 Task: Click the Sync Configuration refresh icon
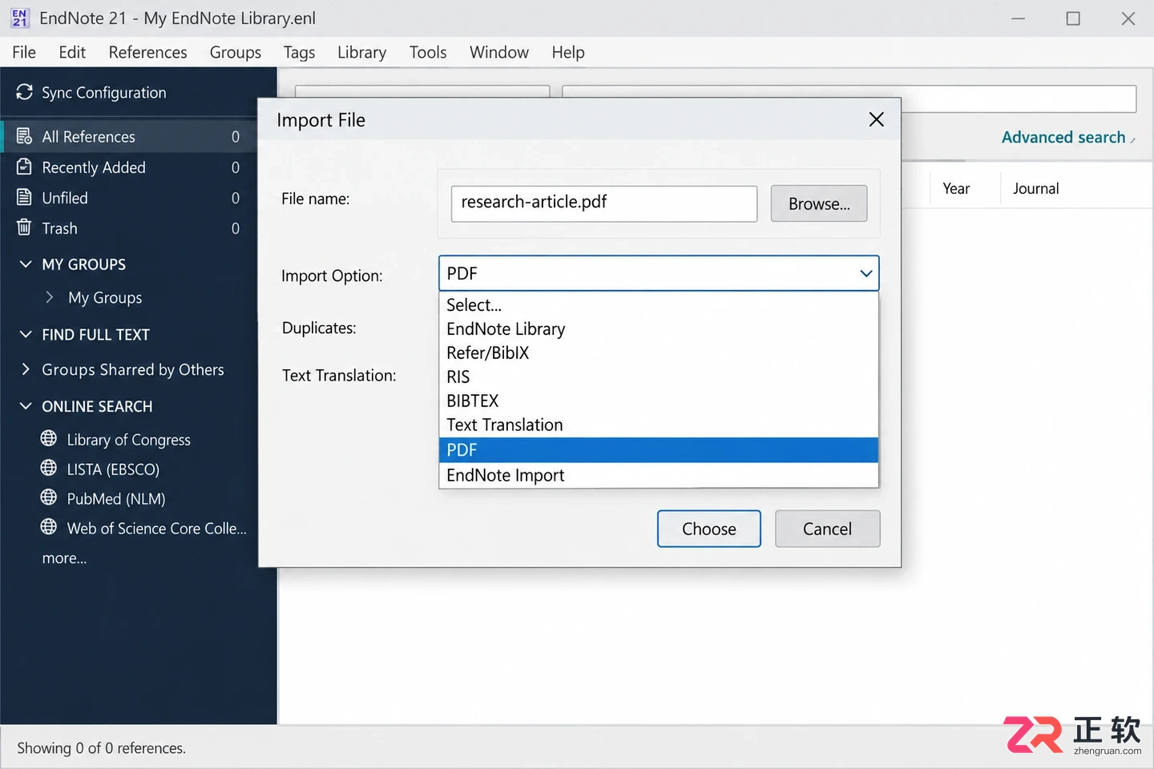[24, 92]
